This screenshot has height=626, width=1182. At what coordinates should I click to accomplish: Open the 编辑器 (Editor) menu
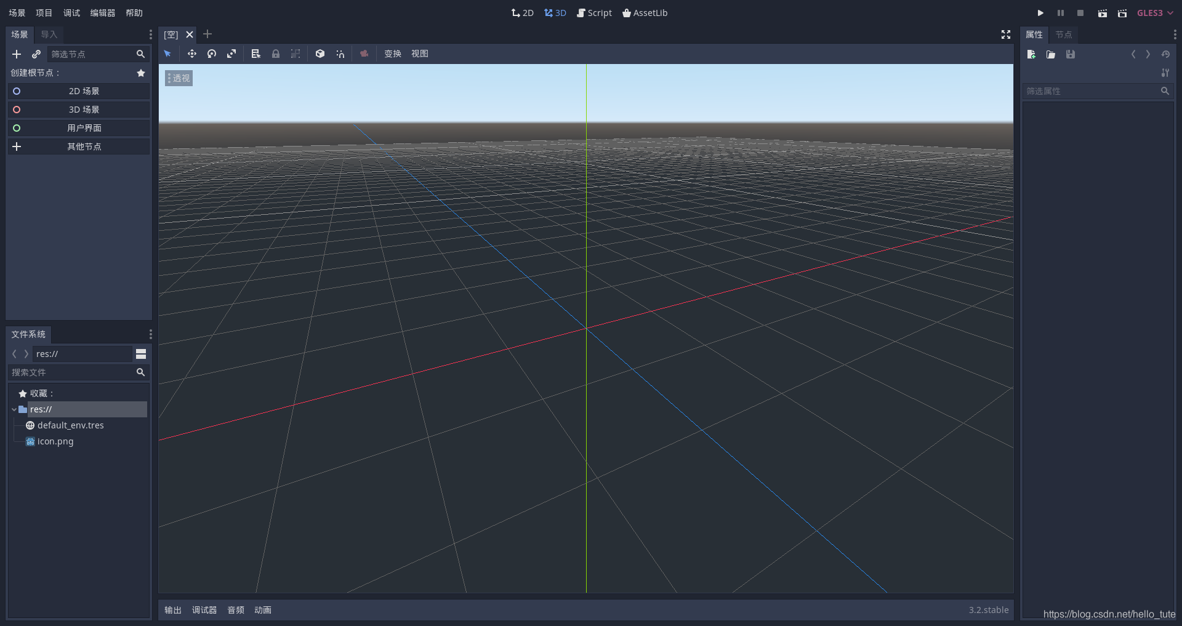pos(103,13)
